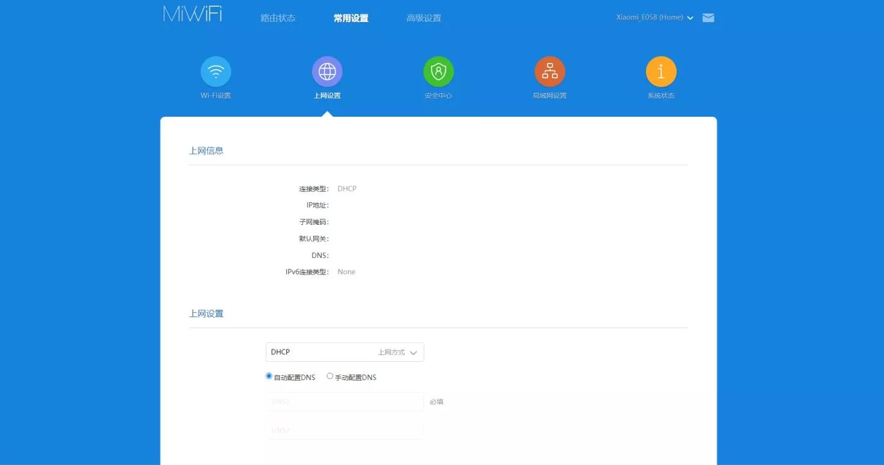
Task: Click the DNS2 input field
Action: tap(345, 430)
